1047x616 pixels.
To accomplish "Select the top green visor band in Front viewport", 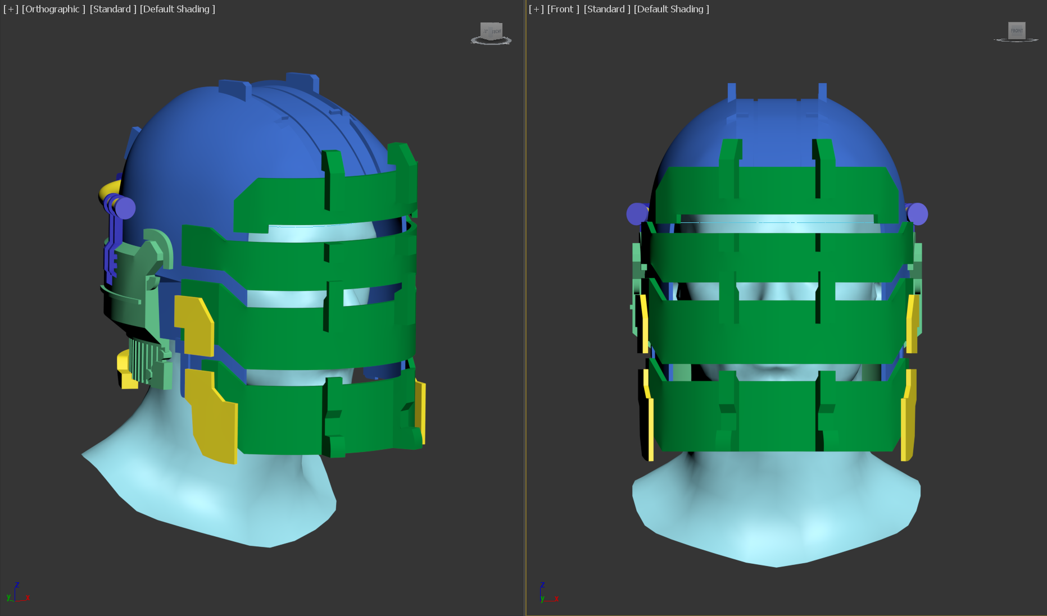I will 777,192.
